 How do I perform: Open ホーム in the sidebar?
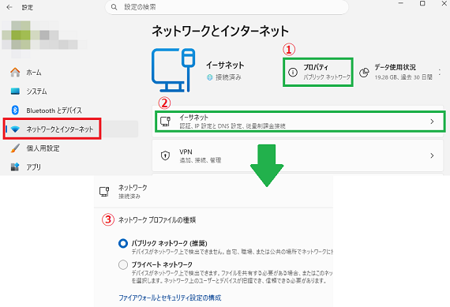(x=34, y=73)
